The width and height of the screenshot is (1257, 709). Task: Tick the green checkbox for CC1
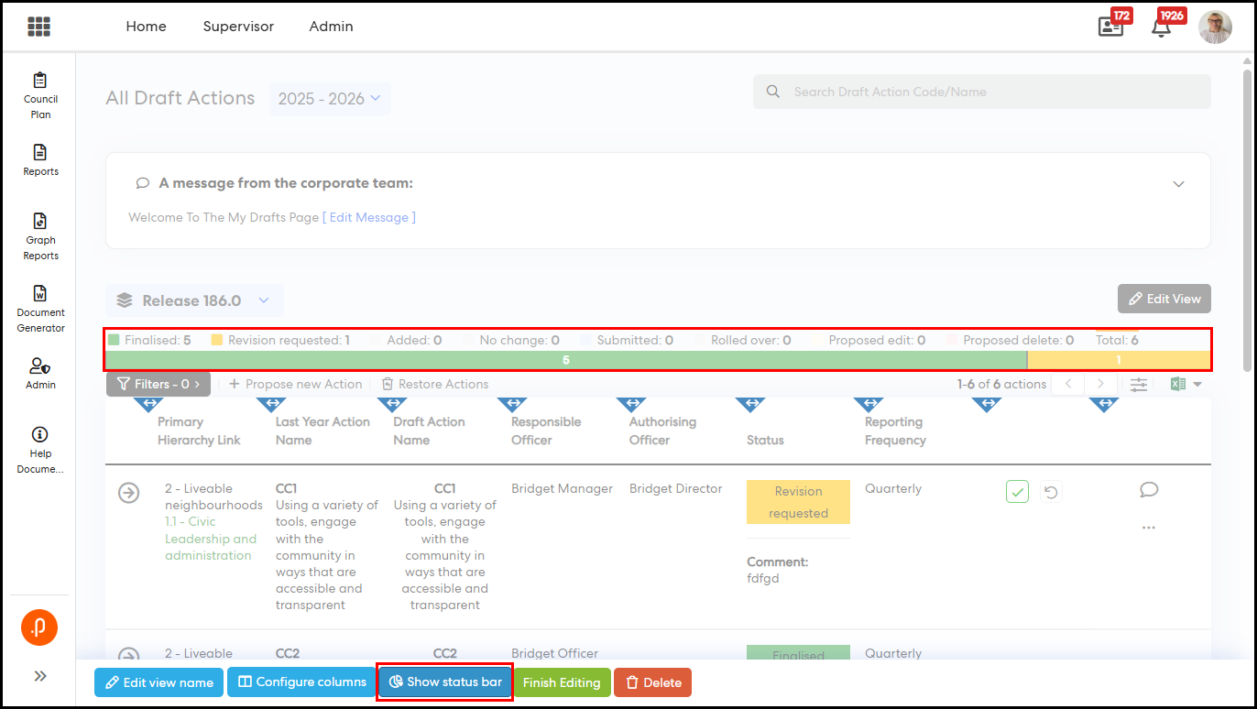pos(1017,492)
